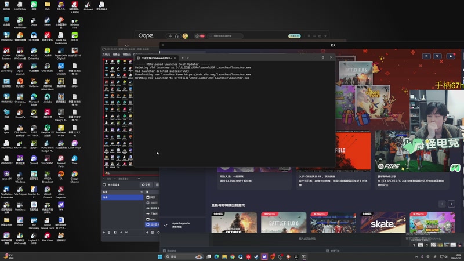Click the 设置 properties button in OBS
Image resolution: width=464 pixels, height=261 pixels.
coord(146,185)
